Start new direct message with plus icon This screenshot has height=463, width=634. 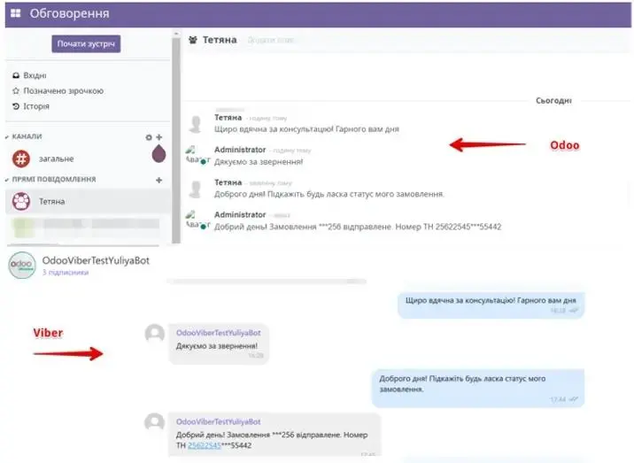click(x=159, y=180)
